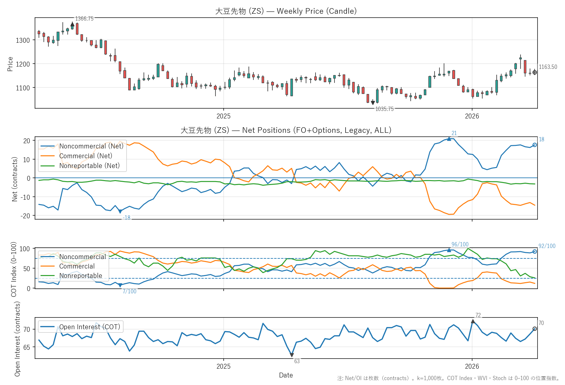The width and height of the screenshot is (565, 385).
Task: Click the Weekly Price (Candle) chart title
Action: tap(286, 11)
